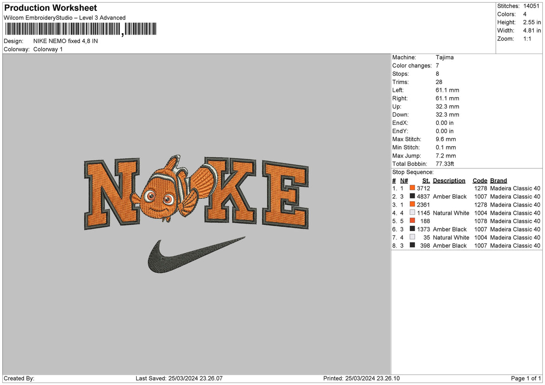This screenshot has width=545, height=385.
Task: Click the orange thread swatch for stop 1
Action: tap(412, 188)
